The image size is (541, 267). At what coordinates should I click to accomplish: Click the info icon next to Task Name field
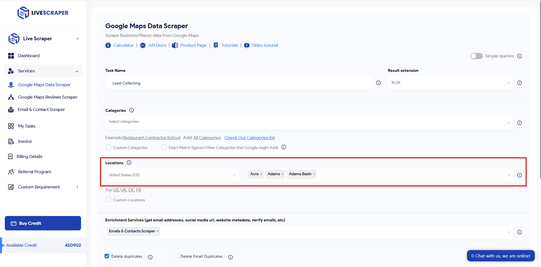[x=378, y=83]
